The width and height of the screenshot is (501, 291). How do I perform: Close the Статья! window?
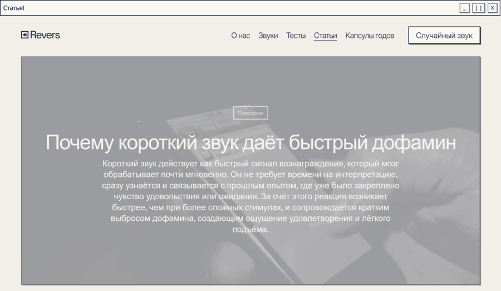click(x=493, y=8)
